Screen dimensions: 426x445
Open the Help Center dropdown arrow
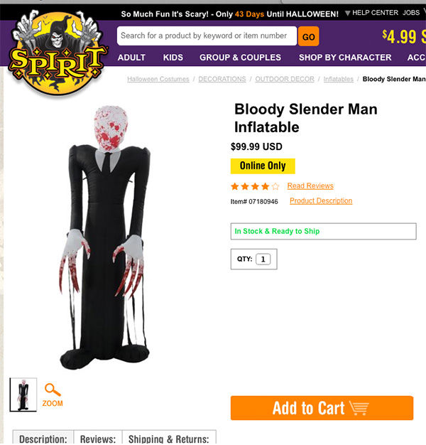click(x=347, y=13)
